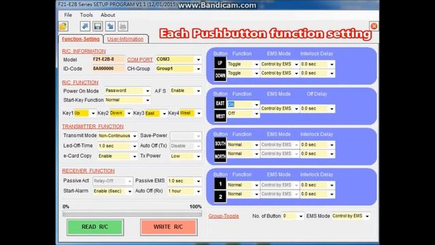Open the Start-Key Function dropdown
The height and width of the screenshot is (245, 435).
pyautogui.click(x=128, y=100)
